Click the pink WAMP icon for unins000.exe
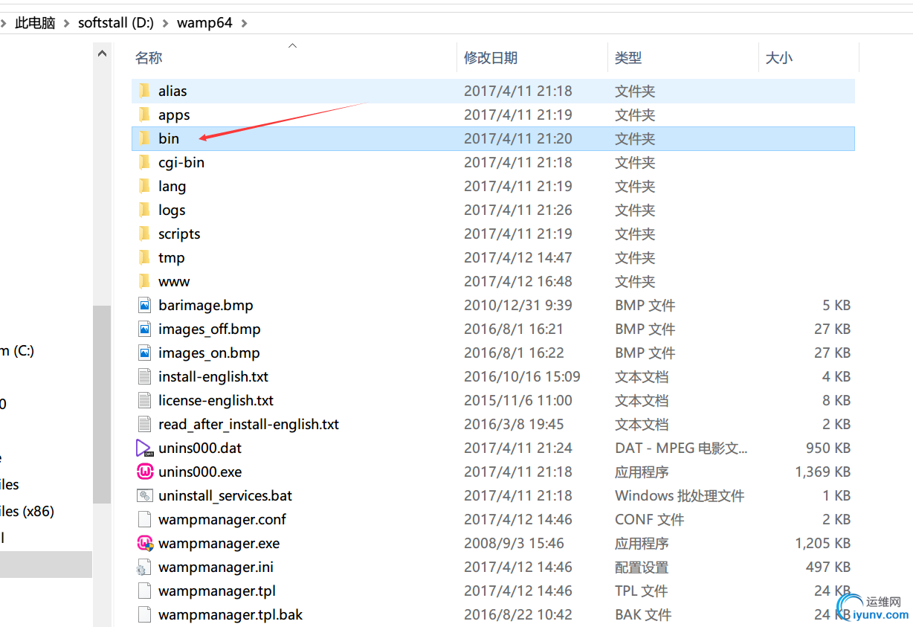913x627 pixels. [144, 472]
